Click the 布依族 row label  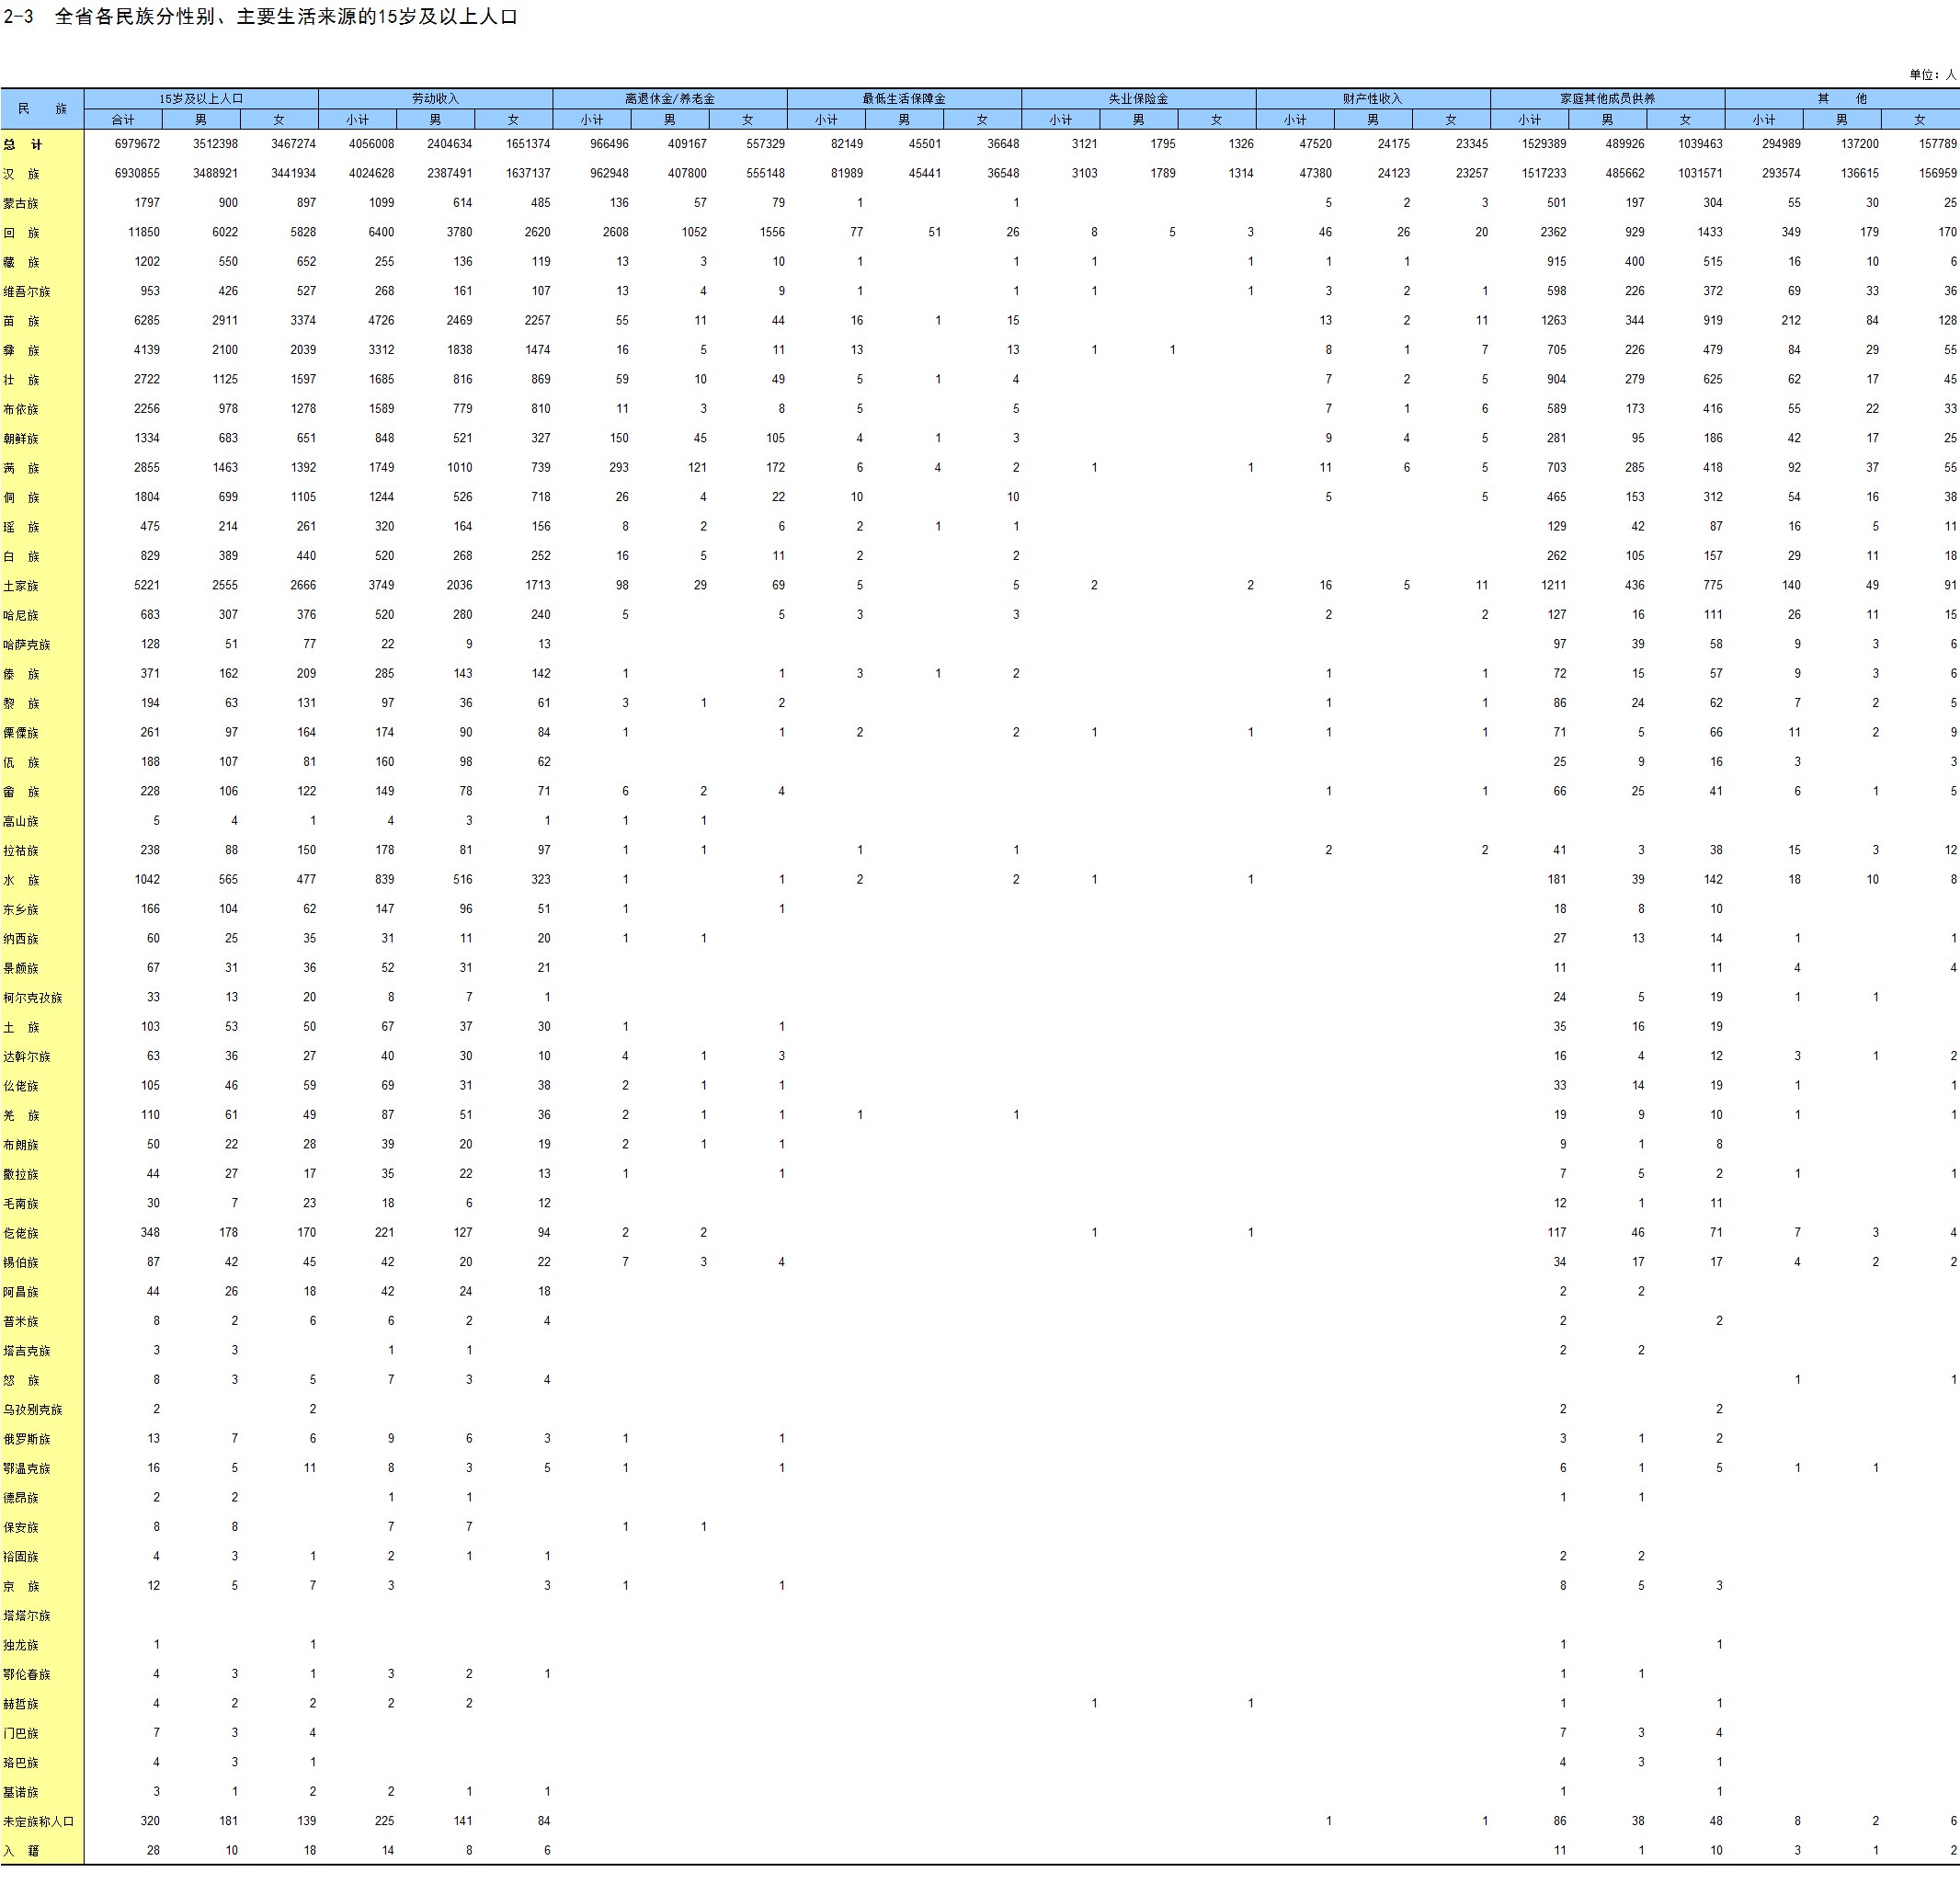(21, 409)
